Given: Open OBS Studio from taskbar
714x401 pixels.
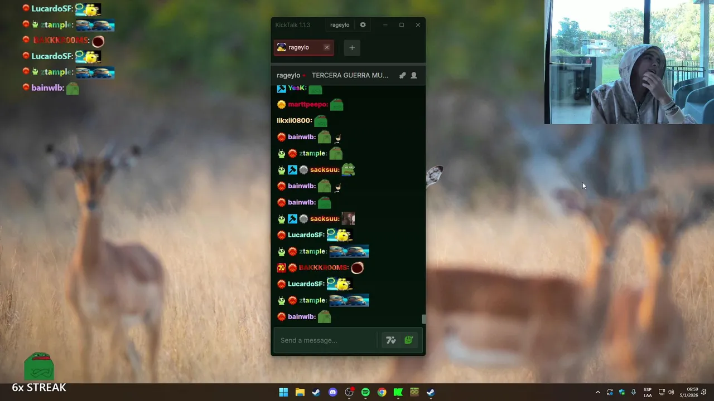Looking at the screenshot, I should (349, 392).
